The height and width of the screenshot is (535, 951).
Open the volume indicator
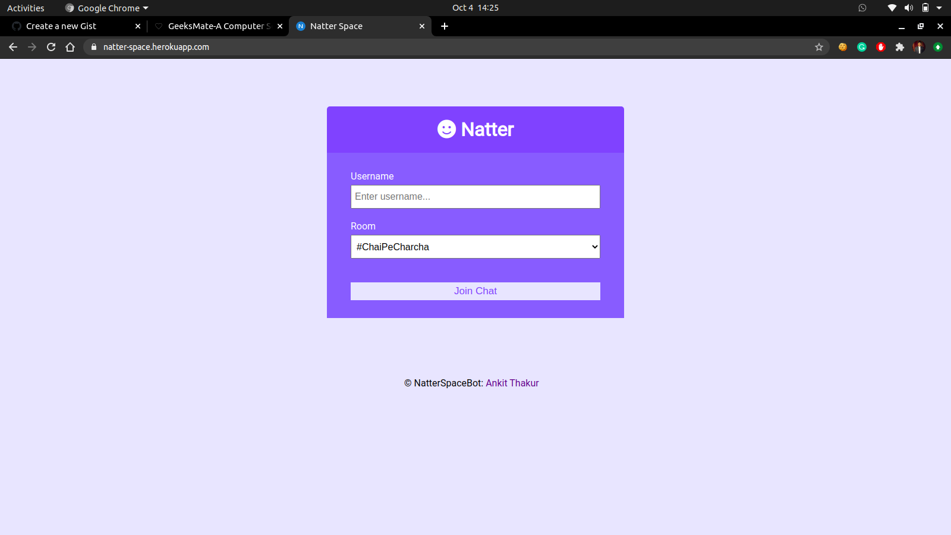[x=909, y=8]
